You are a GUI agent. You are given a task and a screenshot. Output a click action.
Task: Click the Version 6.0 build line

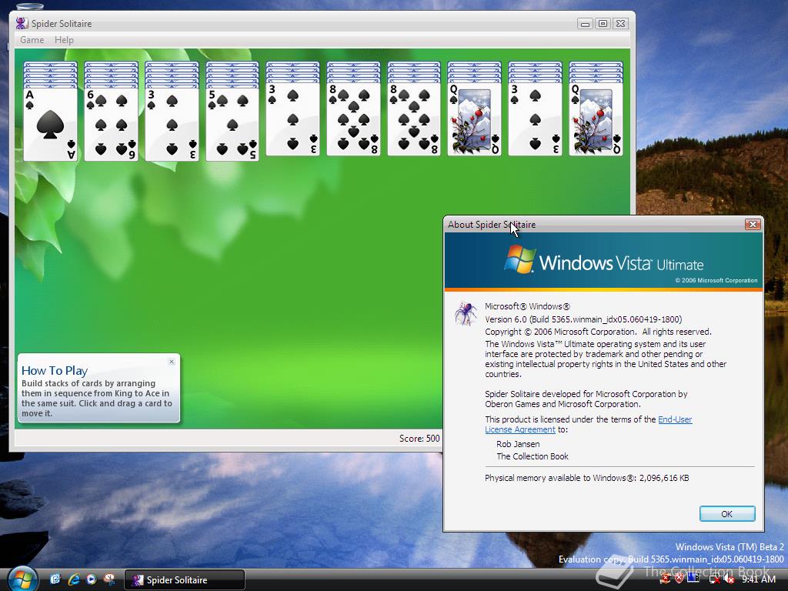(583, 319)
